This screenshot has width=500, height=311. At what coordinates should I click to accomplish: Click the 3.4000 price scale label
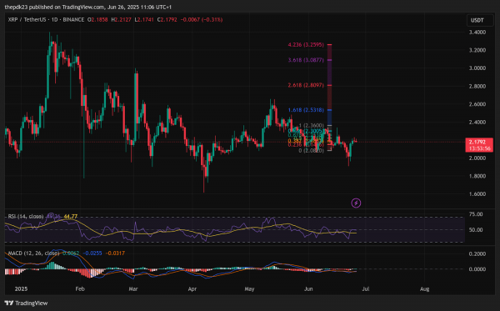pos(477,33)
